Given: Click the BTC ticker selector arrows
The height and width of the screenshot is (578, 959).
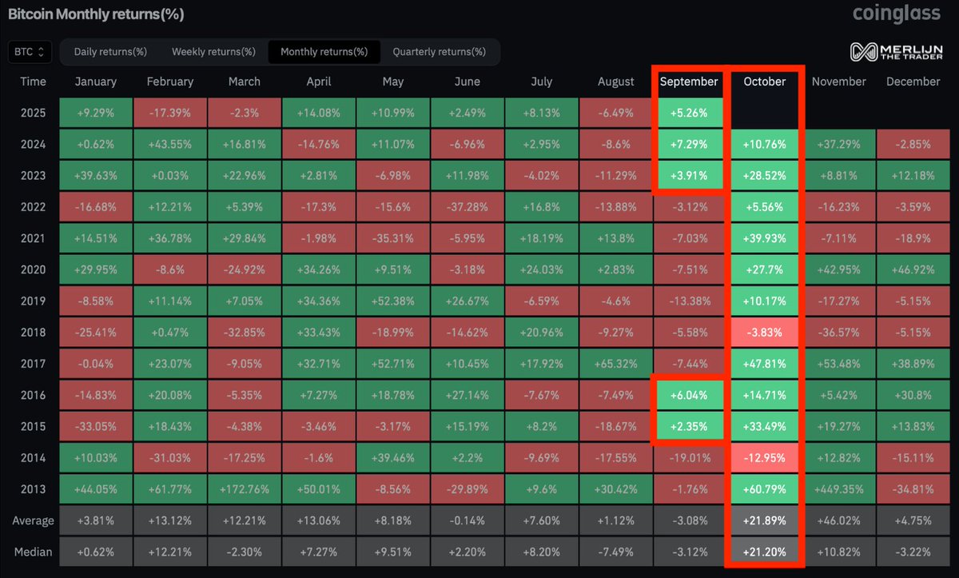Looking at the screenshot, I should pos(42,51).
